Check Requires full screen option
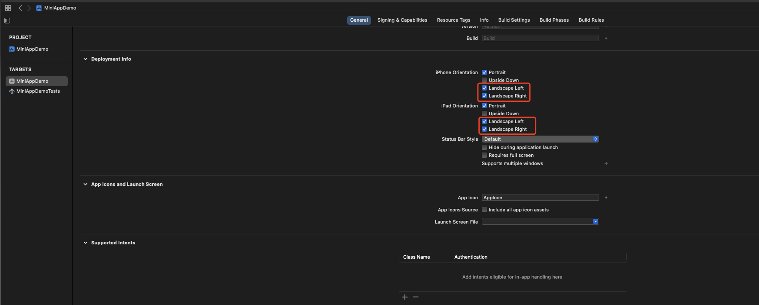 click(x=484, y=155)
